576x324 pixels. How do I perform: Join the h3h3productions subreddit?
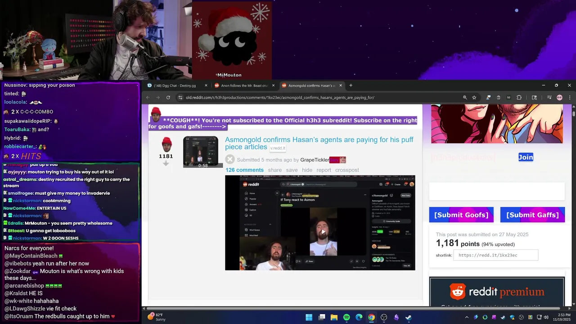coord(526,157)
